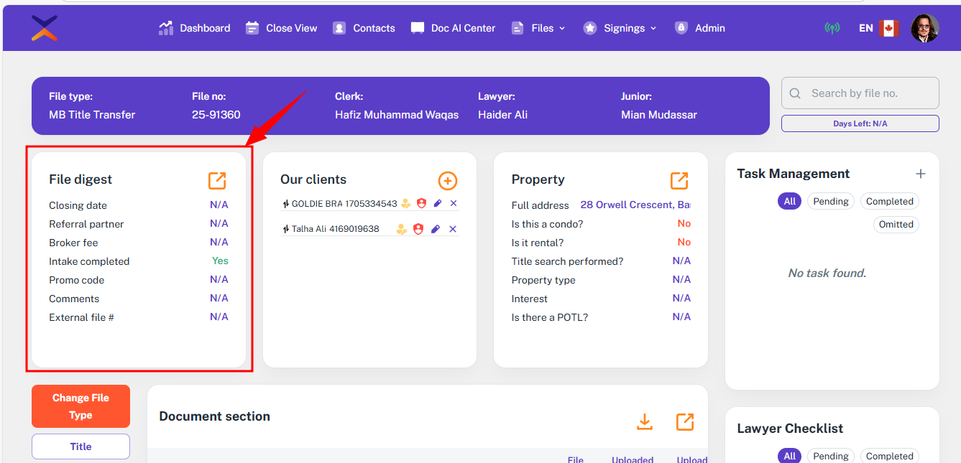Click red shield icon for Talha Ali

coord(418,229)
